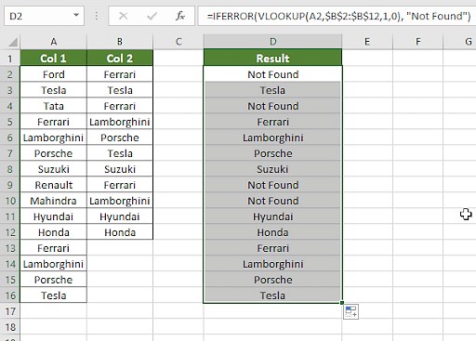
Task: Select column B header
Action: [x=120, y=42]
